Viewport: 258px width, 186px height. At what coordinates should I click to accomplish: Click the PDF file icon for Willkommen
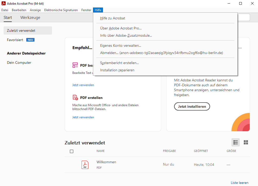point(85,165)
